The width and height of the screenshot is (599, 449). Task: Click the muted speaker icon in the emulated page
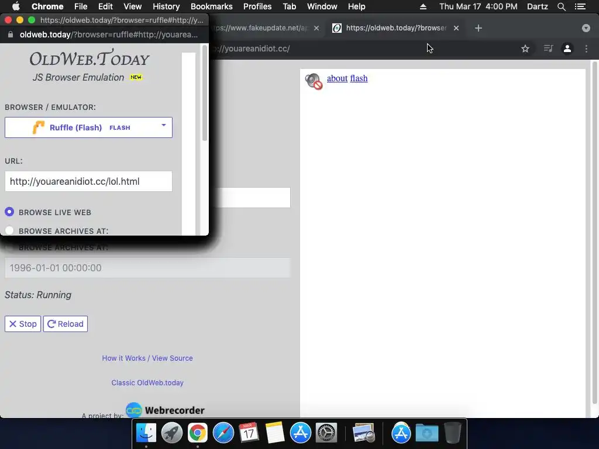(x=314, y=81)
